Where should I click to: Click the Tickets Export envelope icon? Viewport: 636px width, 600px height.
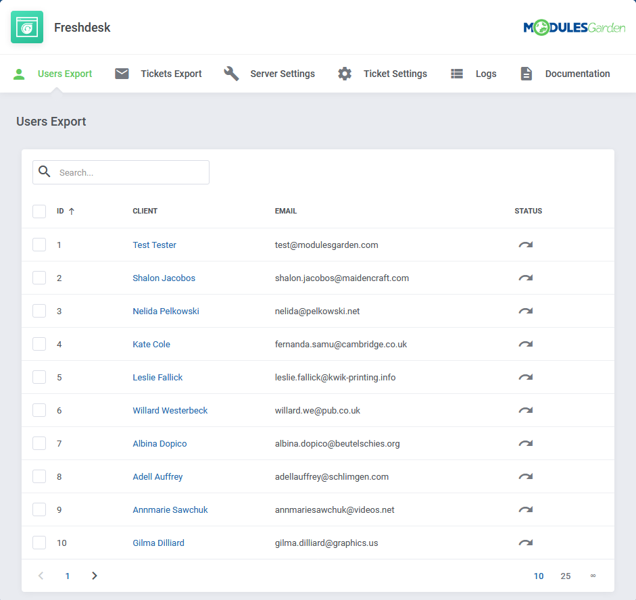click(122, 74)
